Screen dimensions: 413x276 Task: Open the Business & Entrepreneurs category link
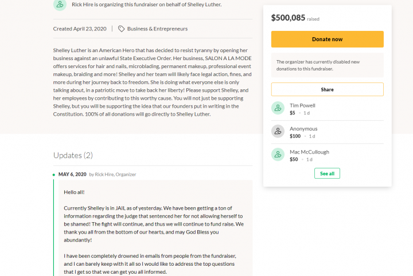click(157, 29)
